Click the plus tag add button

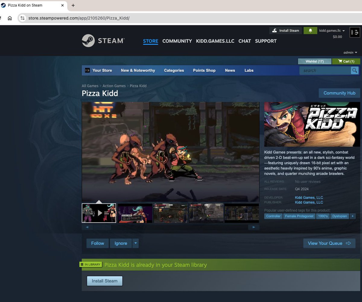tap(352, 216)
